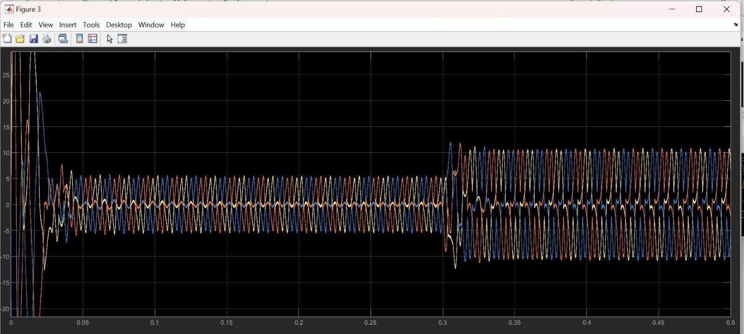Click the MATLAB logo in title bar

pos(9,9)
